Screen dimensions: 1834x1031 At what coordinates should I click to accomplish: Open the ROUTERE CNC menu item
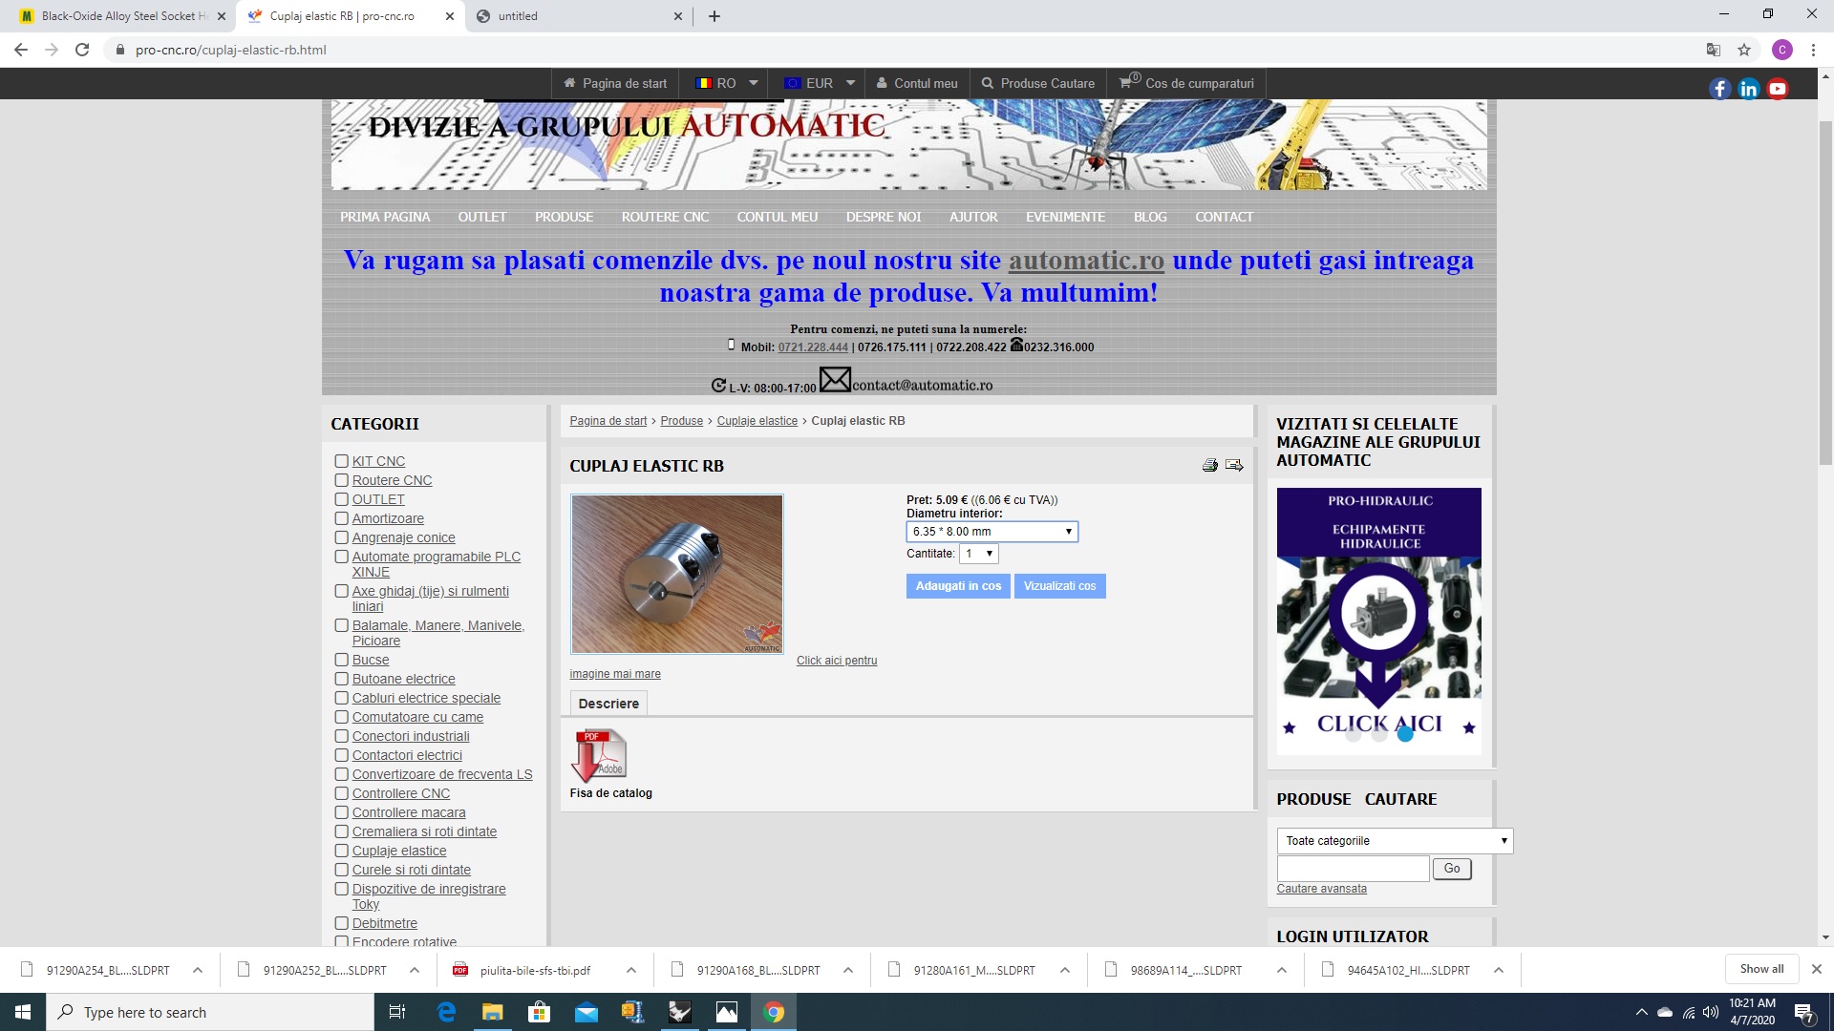(665, 217)
